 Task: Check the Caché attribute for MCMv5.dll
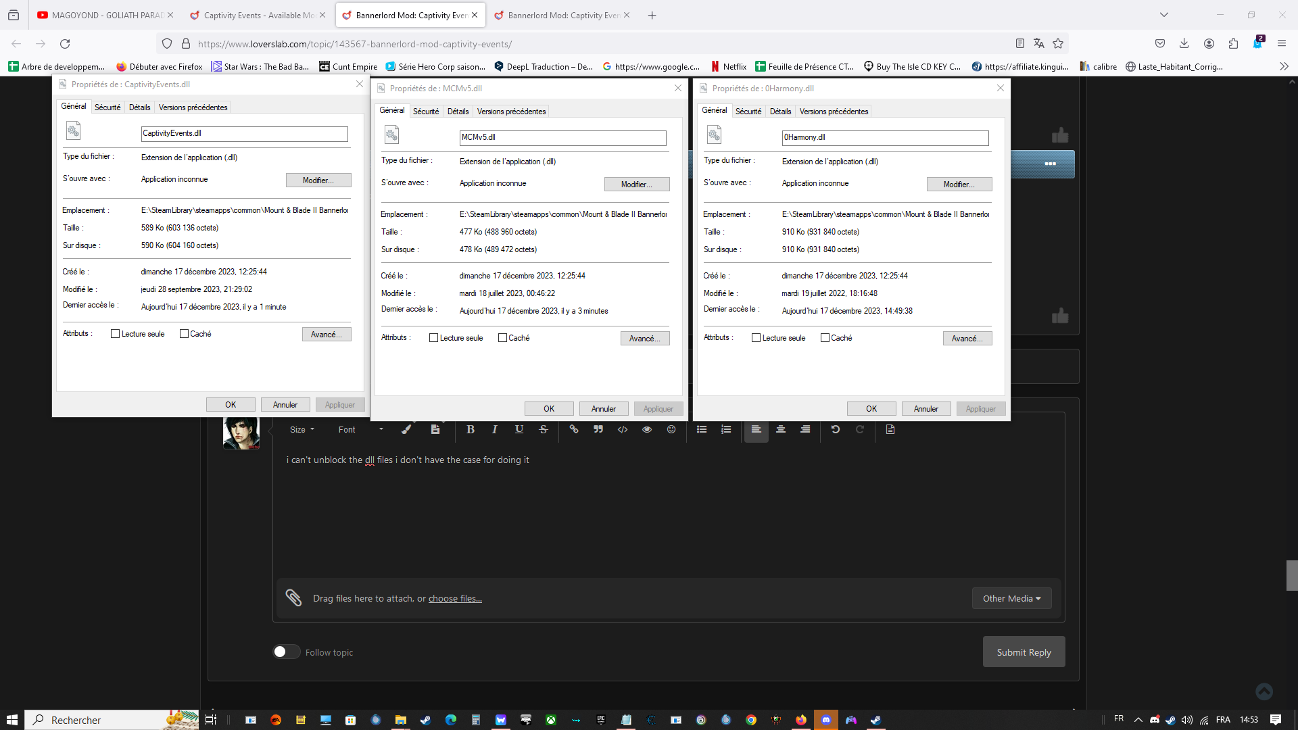coord(503,337)
